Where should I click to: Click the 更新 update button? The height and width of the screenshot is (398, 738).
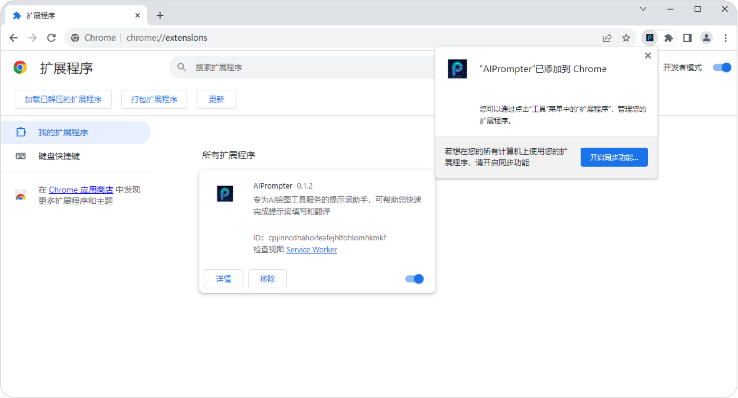[216, 99]
